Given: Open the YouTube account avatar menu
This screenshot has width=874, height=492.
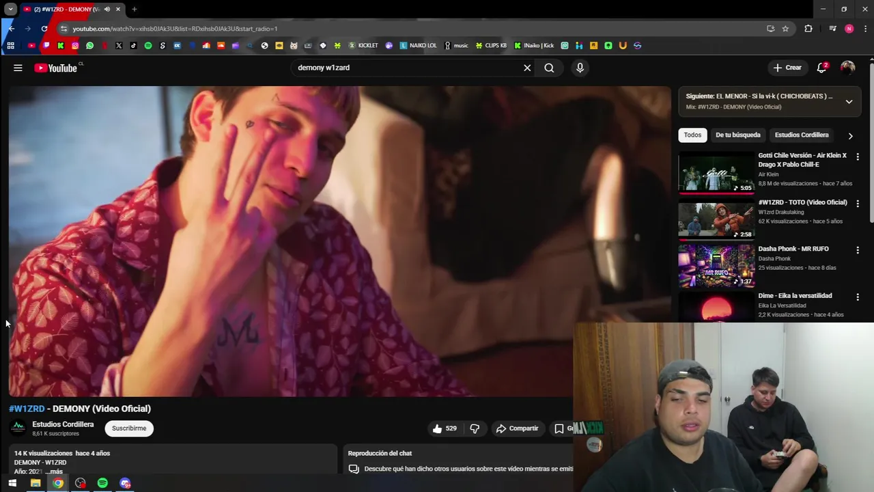Looking at the screenshot, I should (x=847, y=68).
